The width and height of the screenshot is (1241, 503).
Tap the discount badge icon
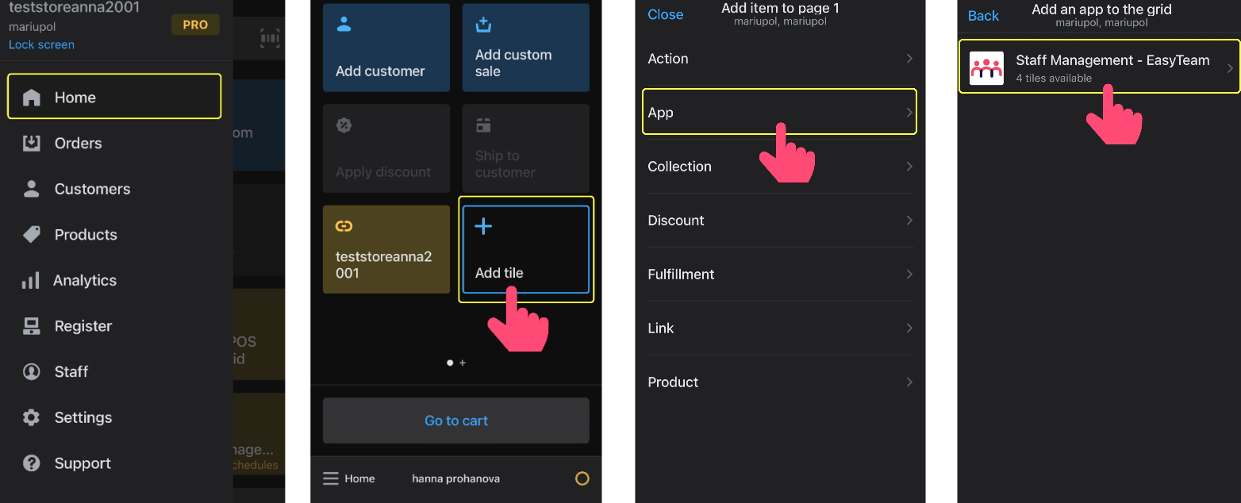click(x=344, y=125)
